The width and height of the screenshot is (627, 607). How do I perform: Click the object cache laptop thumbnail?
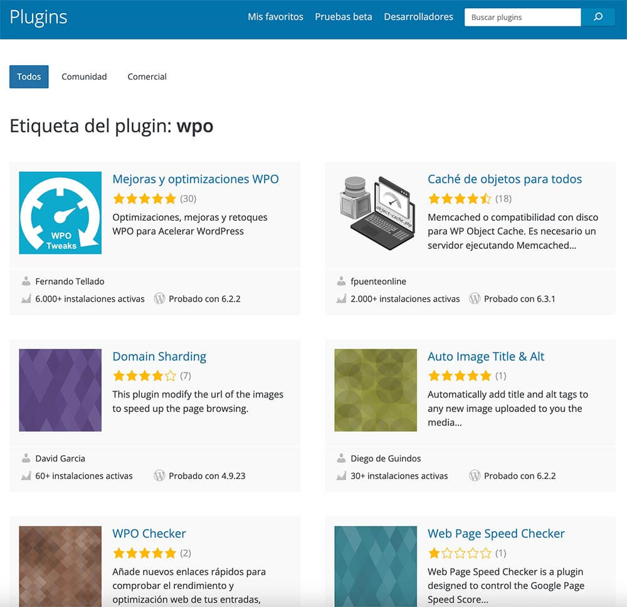(376, 213)
